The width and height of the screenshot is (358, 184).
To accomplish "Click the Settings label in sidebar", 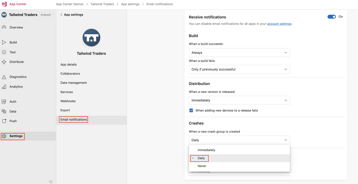I will click(x=16, y=136).
